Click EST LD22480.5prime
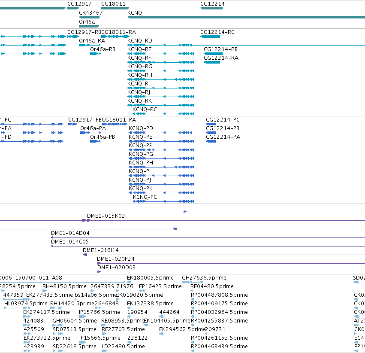365x353 pixels. [x=123, y=347]
